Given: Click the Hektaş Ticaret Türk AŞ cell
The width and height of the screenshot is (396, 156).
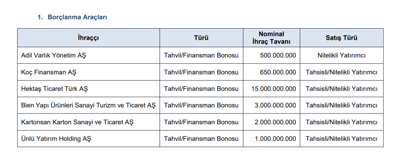Looking at the screenshot, I should tap(89, 89).
